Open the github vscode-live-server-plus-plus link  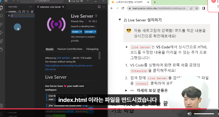pos(69,67)
